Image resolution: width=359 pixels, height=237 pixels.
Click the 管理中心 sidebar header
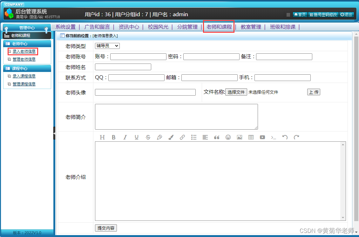(x=27, y=28)
